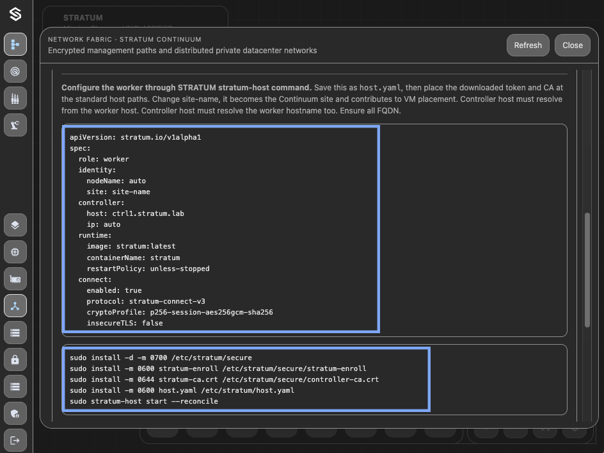
Task: Click the 'NETWORK FABRIC · STRATUM CONTINUUM' heading
Action: click(x=124, y=39)
